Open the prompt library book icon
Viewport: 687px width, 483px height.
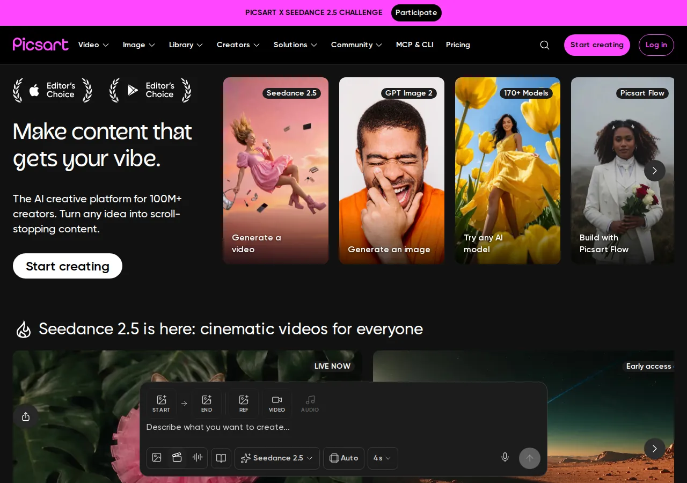point(221,458)
